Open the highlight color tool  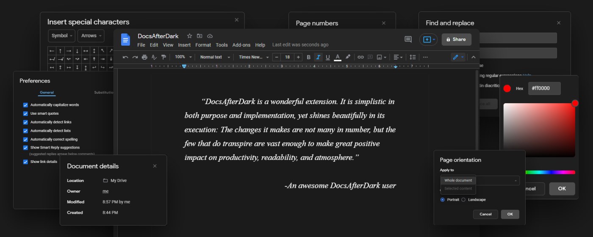[x=348, y=57]
